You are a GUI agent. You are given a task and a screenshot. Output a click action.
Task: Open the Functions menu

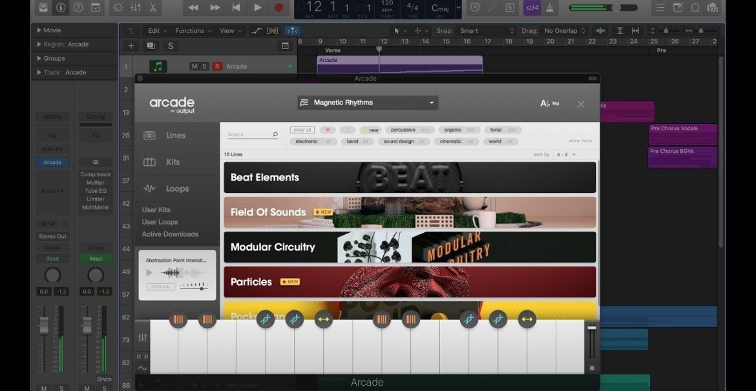pyautogui.click(x=193, y=31)
